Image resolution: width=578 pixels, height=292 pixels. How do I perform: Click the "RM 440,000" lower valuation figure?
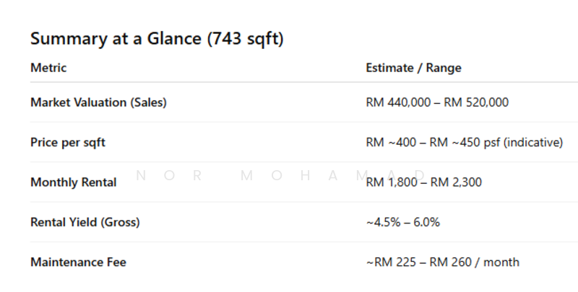(x=396, y=102)
